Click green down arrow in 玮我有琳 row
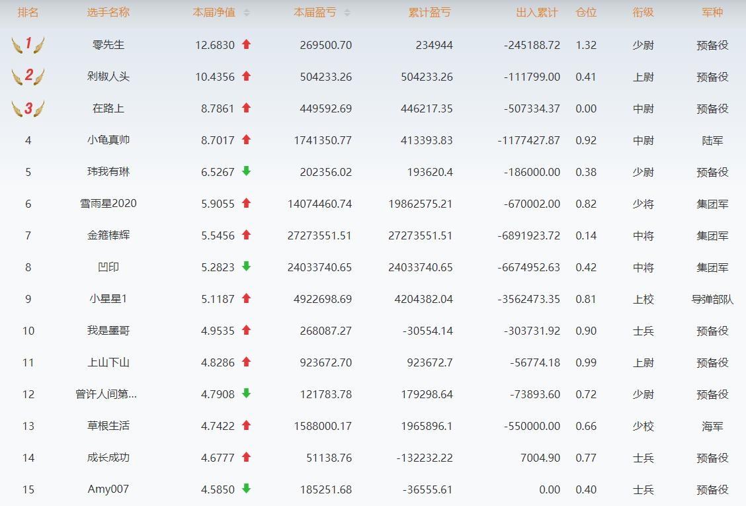This screenshot has height=506, width=746. 247,171
